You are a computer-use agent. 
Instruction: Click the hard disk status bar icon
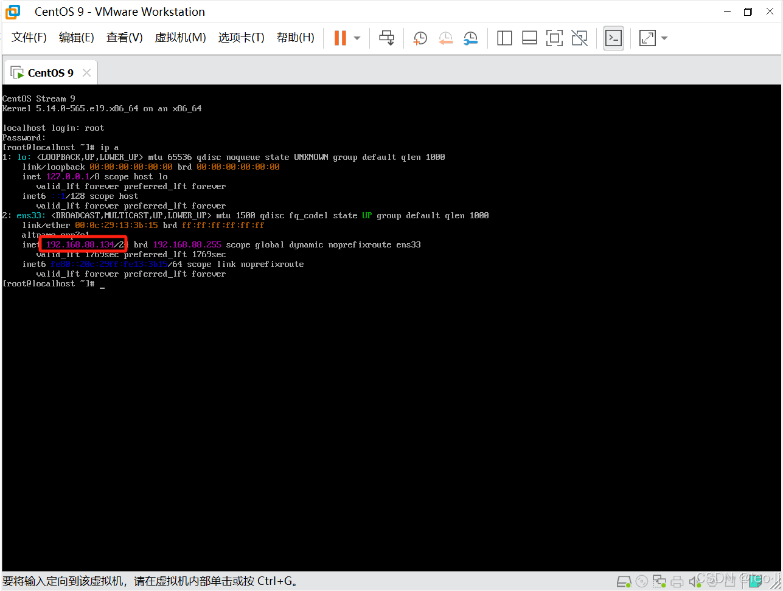[x=624, y=581]
